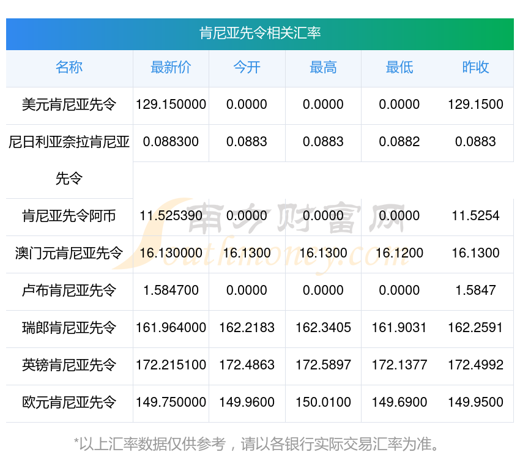520x463 pixels.
Task: Select the 最高 column header
Action: tap(323, 68)
